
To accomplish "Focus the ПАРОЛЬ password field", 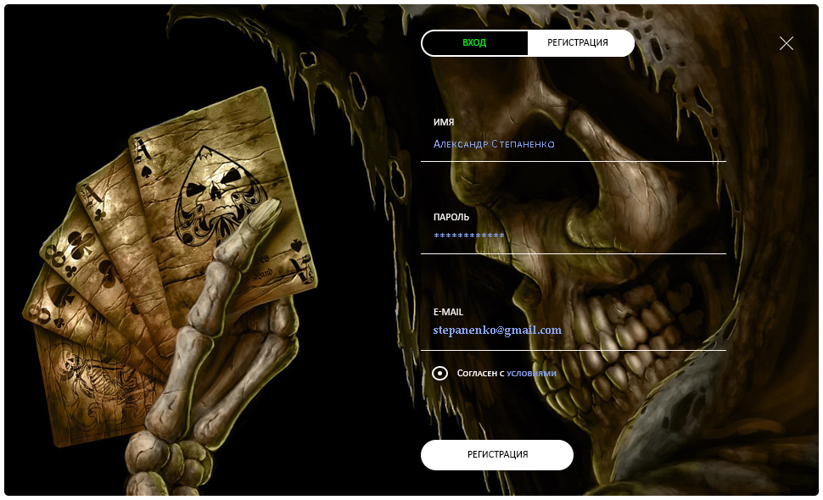I will point(574,236).
